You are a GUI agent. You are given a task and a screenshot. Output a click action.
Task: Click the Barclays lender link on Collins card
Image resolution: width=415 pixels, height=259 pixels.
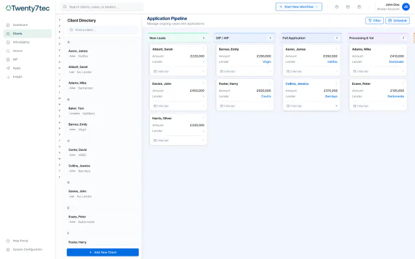coord(331,96)
